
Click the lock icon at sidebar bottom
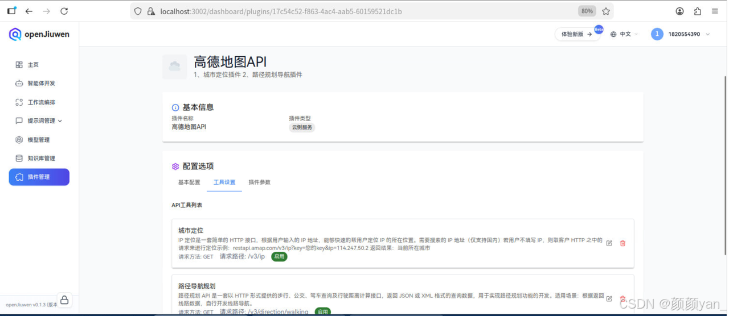point(64,300)
